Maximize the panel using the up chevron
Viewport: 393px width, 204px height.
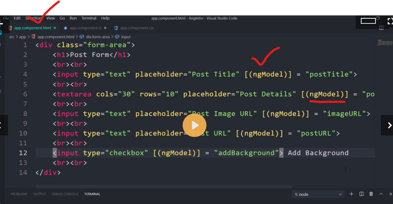click(381, 194)
